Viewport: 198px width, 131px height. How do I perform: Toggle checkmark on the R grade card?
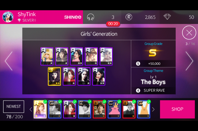(45, 102)
